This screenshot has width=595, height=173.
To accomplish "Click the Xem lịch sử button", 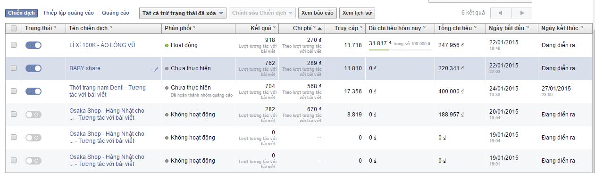I will click(357, 13).
